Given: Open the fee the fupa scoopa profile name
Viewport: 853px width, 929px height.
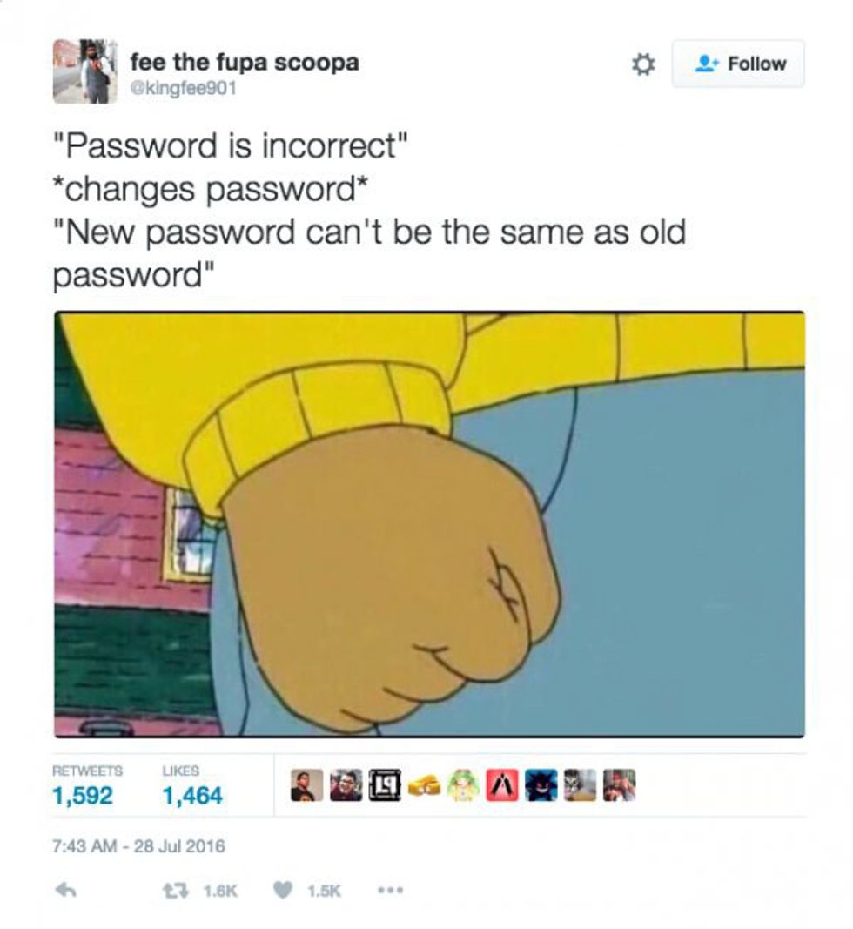Looking at the screenshot, I should [x=245, y=62].
